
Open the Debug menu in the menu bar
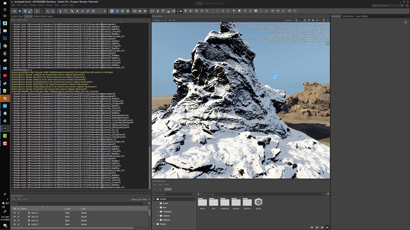coord(49,5)
